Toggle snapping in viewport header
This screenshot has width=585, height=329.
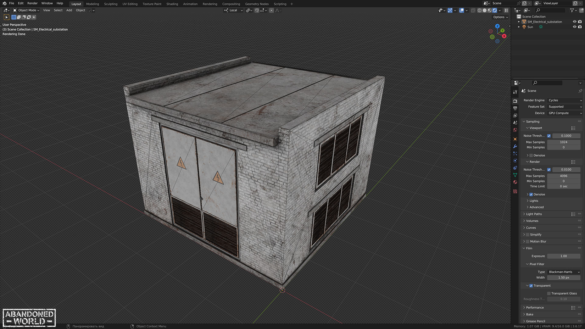[257, 10]
